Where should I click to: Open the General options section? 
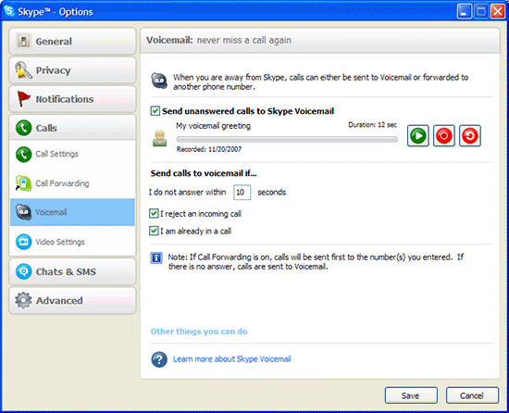pos(72,42)
